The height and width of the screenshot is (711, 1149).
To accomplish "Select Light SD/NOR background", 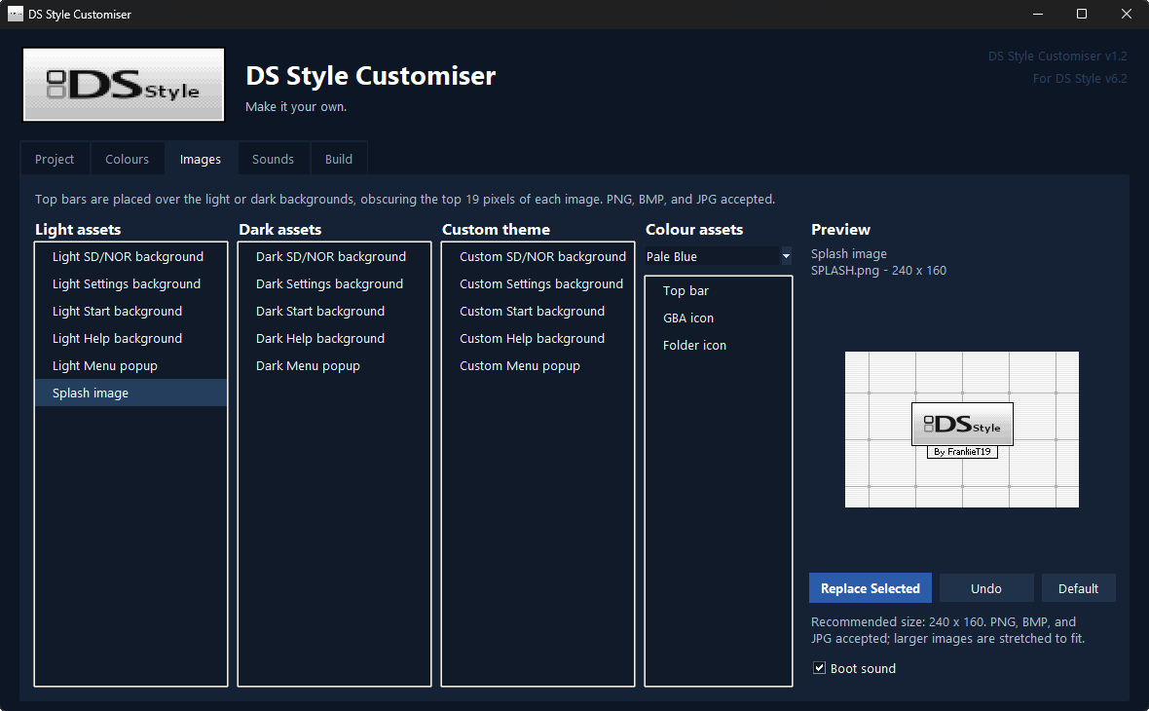I will click(x=131, y=256).
